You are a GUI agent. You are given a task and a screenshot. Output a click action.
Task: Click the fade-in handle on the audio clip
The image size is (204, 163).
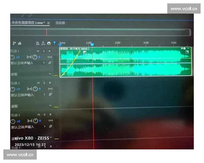(x=85, y=52)
